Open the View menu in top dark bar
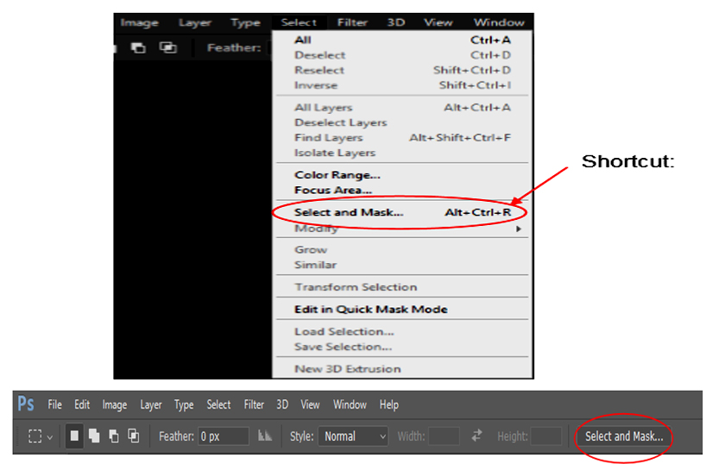 (x=438, y=22)
